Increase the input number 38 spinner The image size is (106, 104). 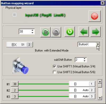point(32,30)
